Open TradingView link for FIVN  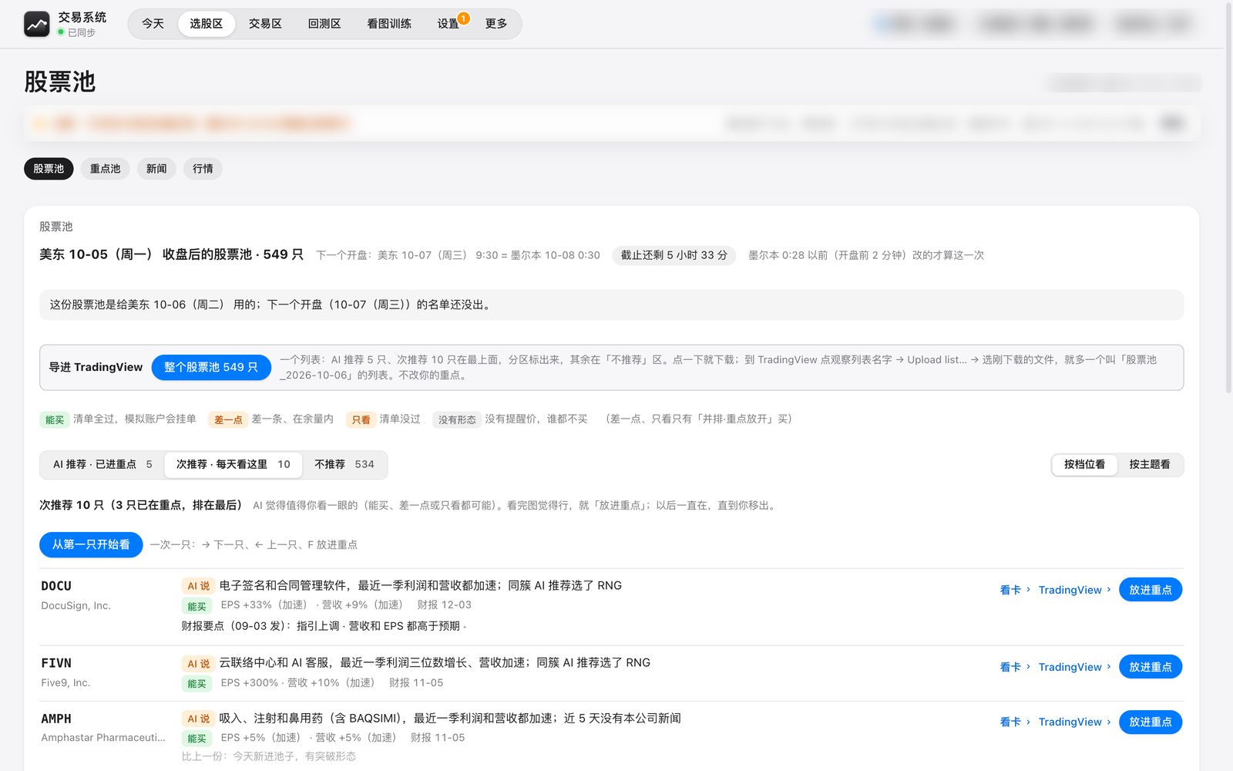(1074, 667)
